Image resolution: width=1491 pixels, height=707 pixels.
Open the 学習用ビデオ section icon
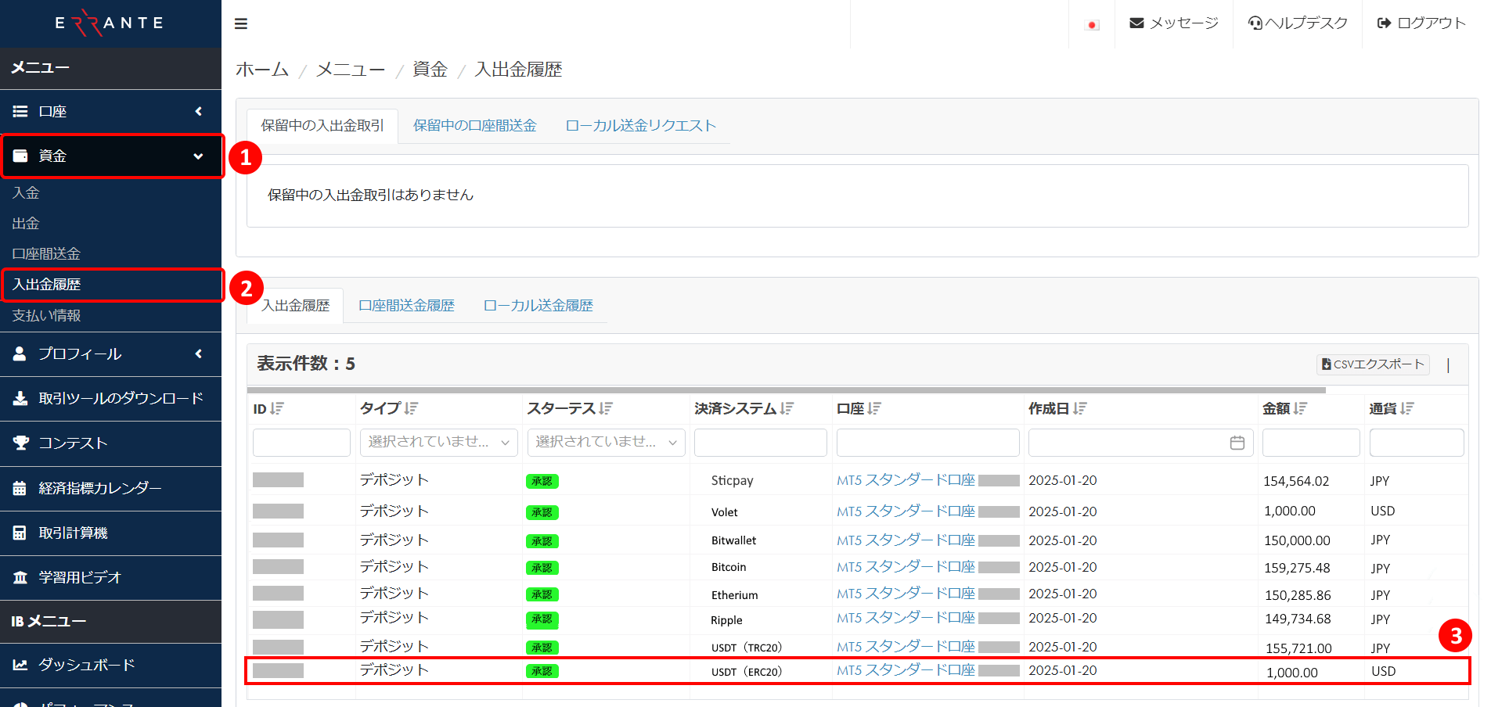[x=20, y=577]
